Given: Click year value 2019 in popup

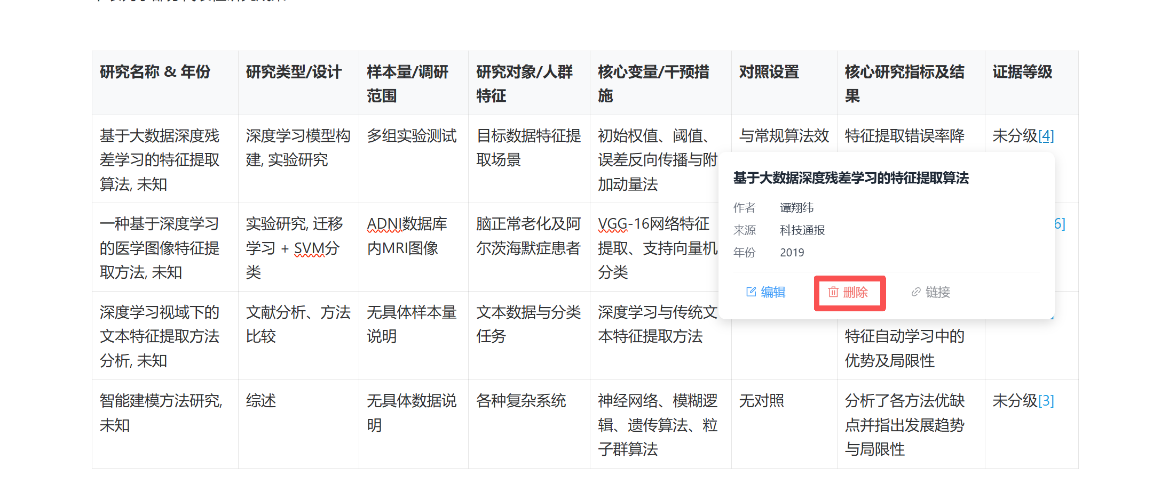Looking at the screenshot, I should [x=792, y=253].
